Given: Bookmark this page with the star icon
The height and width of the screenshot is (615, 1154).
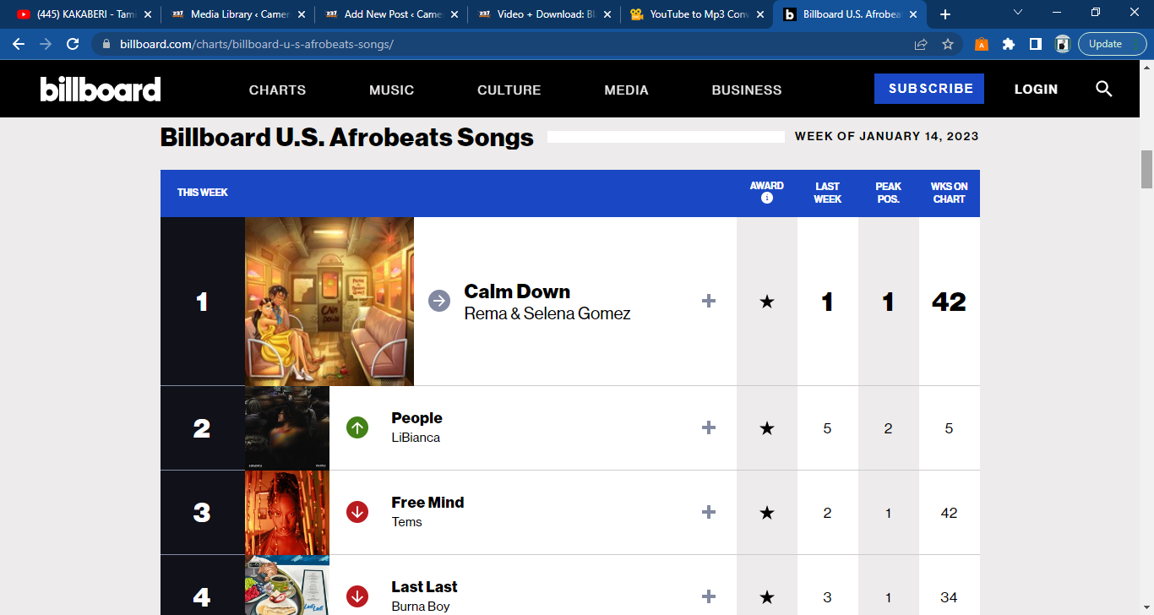Looking at the screenshot, I should pos(948,44).
